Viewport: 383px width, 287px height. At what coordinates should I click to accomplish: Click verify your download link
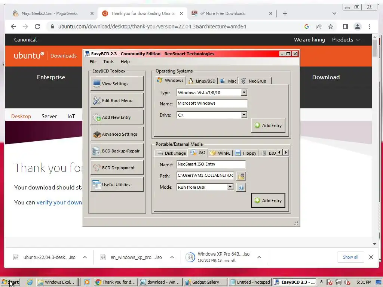click(x=59, y=202)
